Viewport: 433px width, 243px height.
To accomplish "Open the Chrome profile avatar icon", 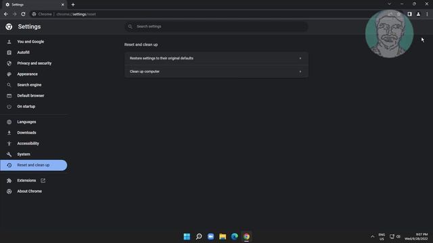I will (418, 14).
